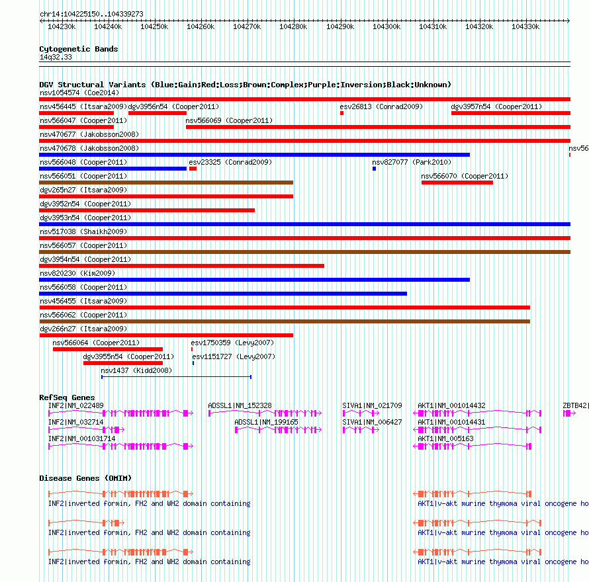This screenshot has height=582, width=589.
Task: Open the Cytogenetic Bands track title
Action: click(x=79, y=49)
